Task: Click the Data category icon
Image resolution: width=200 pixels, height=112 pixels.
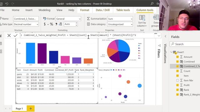Action: point(88,24)
